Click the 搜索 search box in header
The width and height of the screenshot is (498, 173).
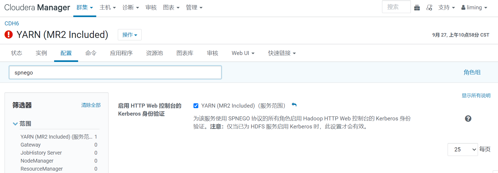coord(396,7)
